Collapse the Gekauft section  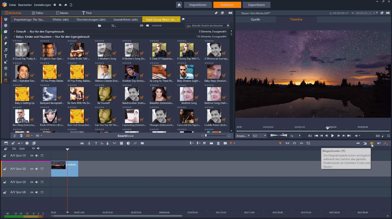15,32
